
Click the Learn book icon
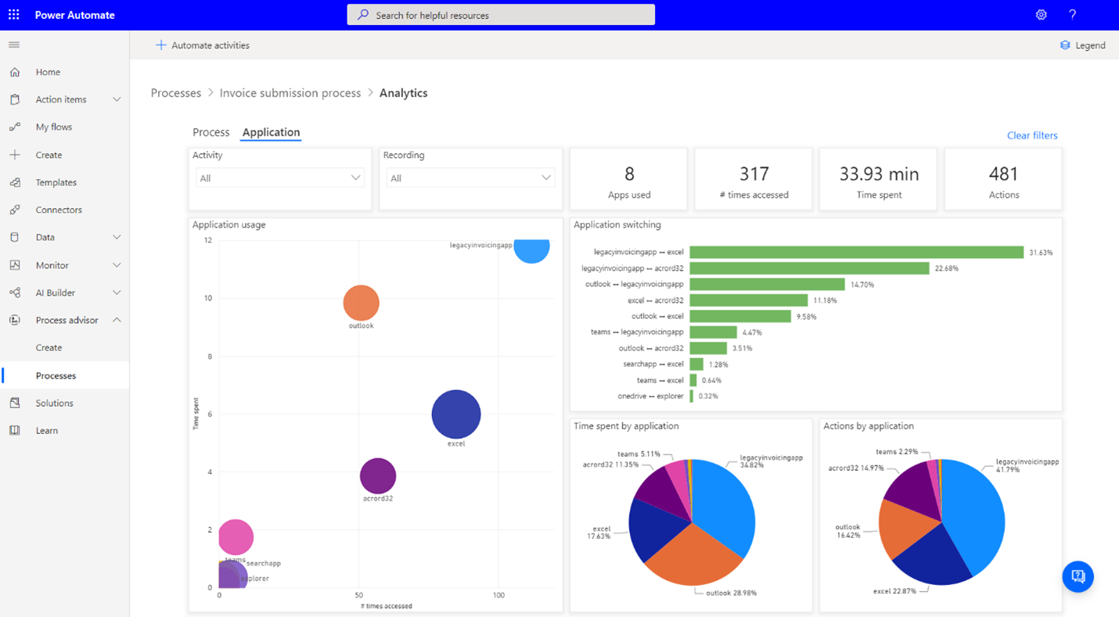15,430
